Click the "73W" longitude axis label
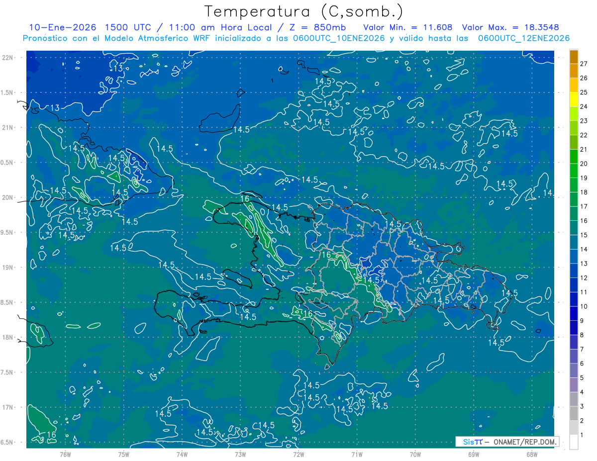Viewport: 597px width, 461px height. point(240,454)
